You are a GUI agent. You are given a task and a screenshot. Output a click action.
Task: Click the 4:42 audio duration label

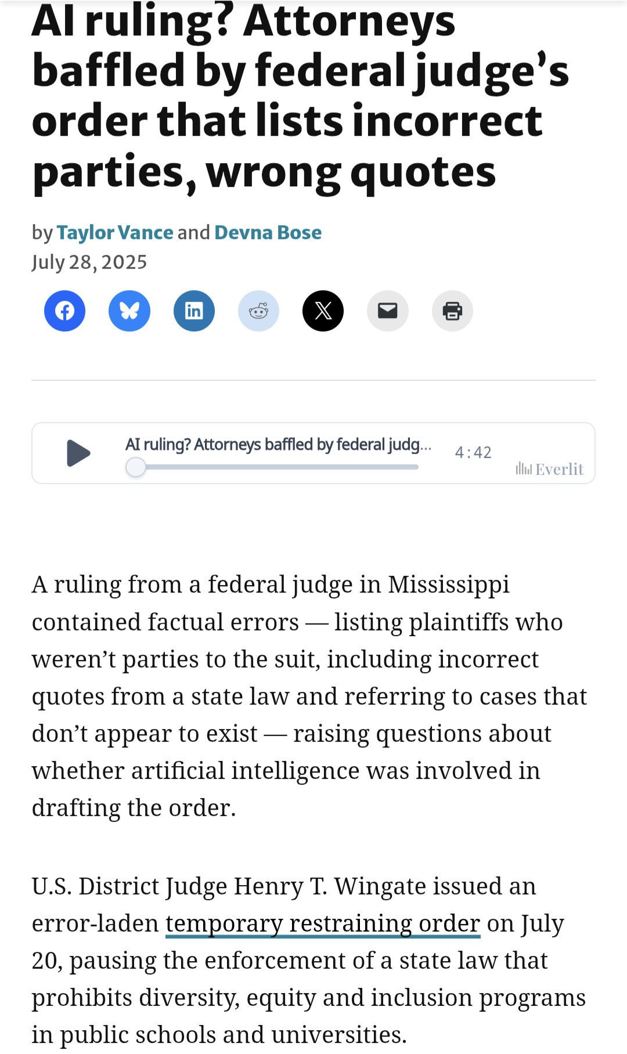tap(473, 453)
